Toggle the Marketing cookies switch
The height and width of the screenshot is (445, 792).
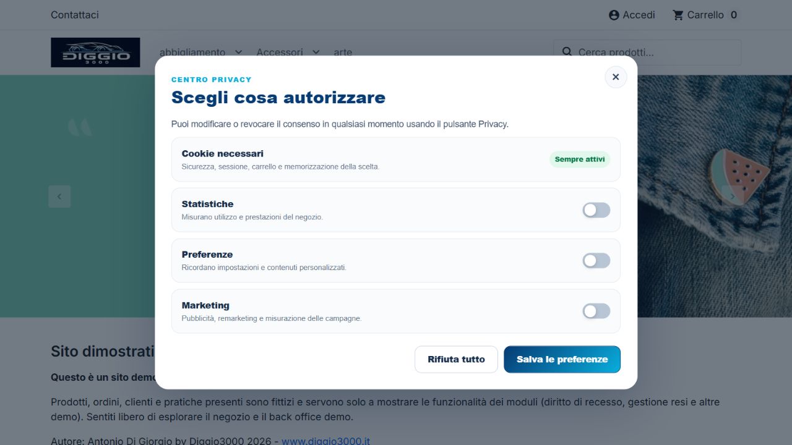click(x=596, y=311)
